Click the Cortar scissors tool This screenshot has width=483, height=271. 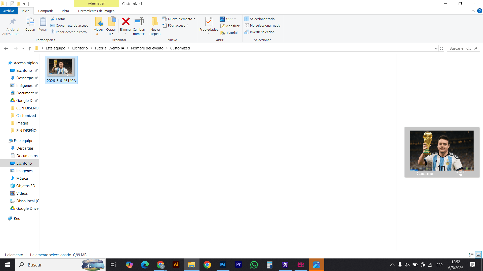tap(58, 19)
